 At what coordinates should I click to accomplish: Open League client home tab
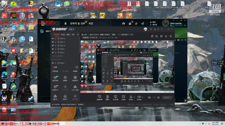[x=66, y=24]
